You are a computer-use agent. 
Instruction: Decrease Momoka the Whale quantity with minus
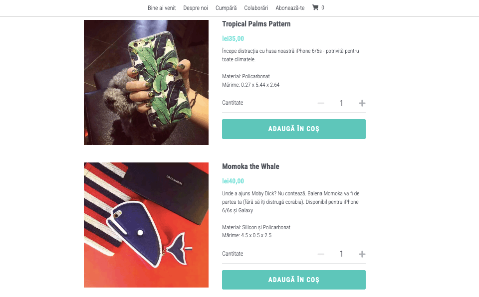tap(321, 254)
